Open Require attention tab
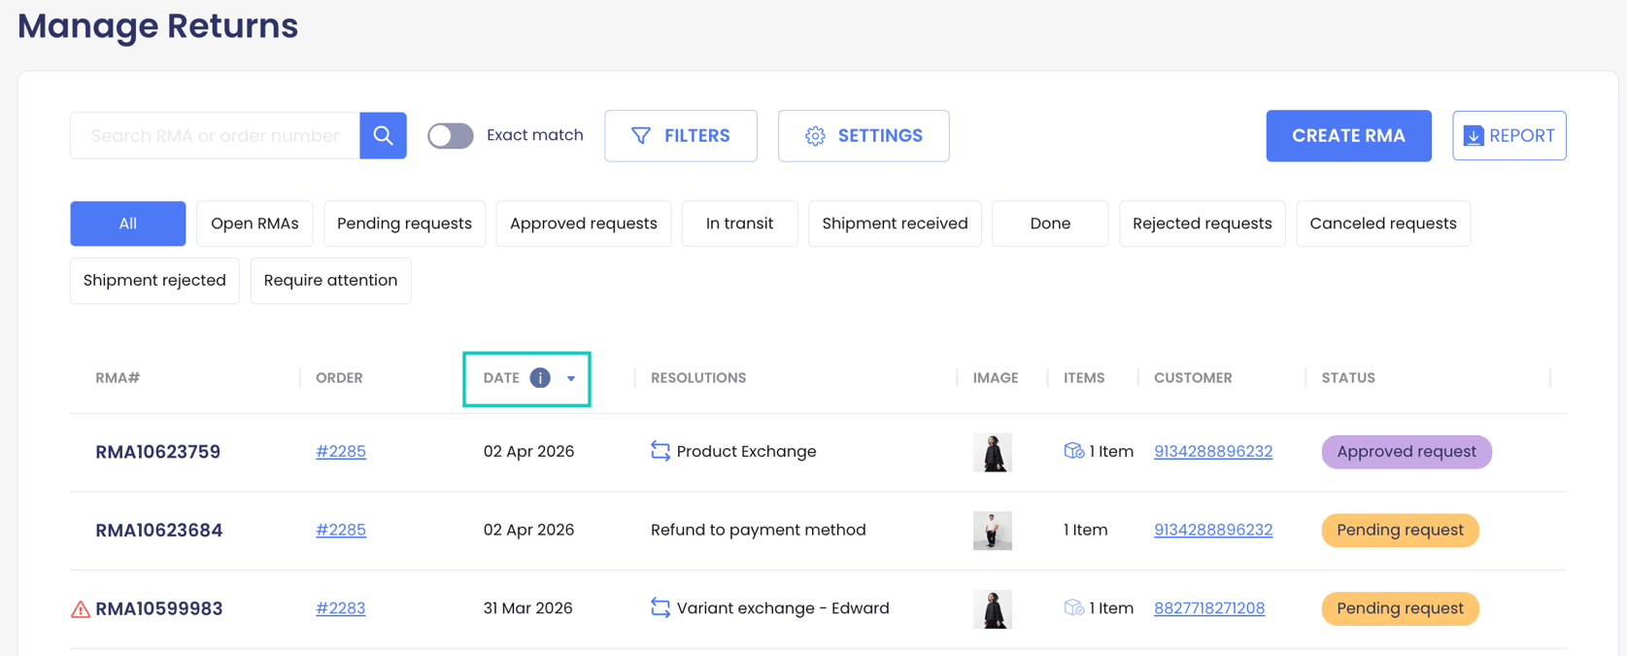Screen dimensions: 1627x656 (330, 281)
